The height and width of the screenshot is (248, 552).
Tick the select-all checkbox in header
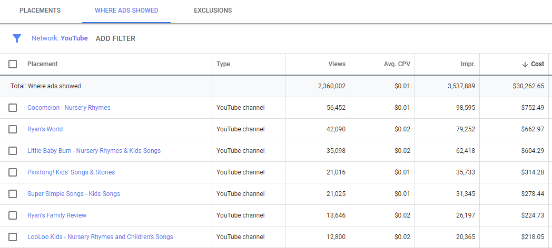click(13, 64)
